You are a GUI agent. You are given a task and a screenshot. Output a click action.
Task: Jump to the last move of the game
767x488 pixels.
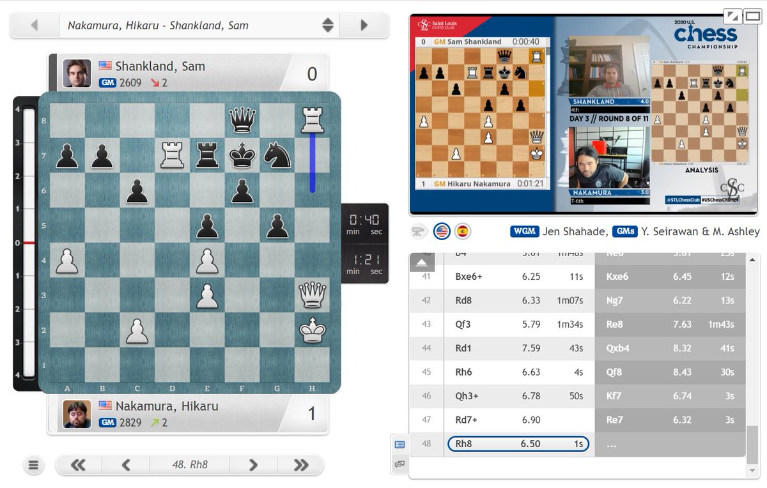tap(300, 465)
